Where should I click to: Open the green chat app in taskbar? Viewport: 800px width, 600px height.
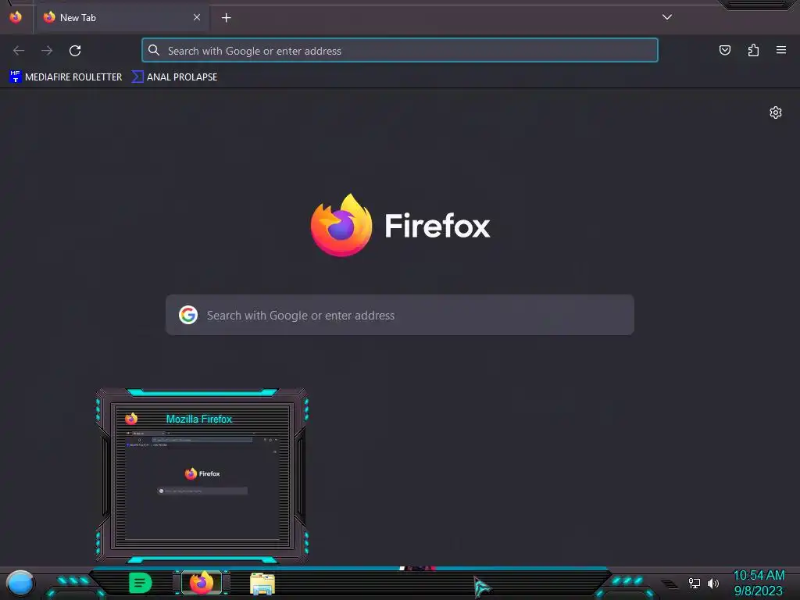point(141,583)
